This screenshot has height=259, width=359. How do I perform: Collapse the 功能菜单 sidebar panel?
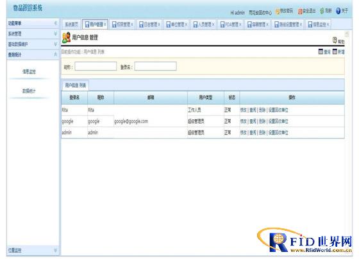(x=55, y=23)
